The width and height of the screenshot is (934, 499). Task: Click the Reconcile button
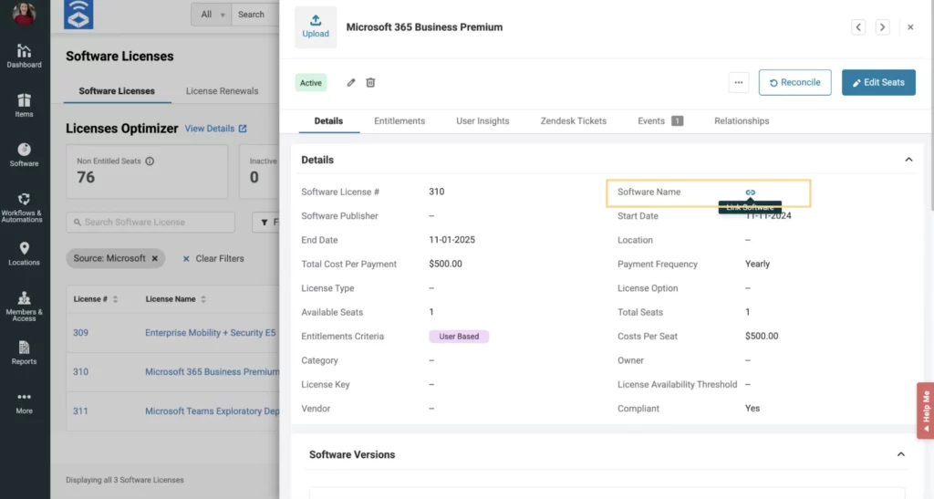click(x=794, y=82)
